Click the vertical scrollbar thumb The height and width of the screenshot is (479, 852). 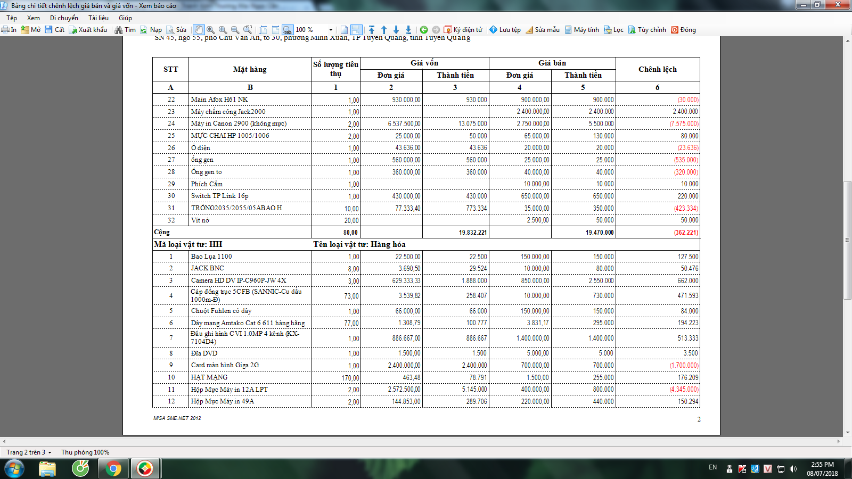point(847,241)
